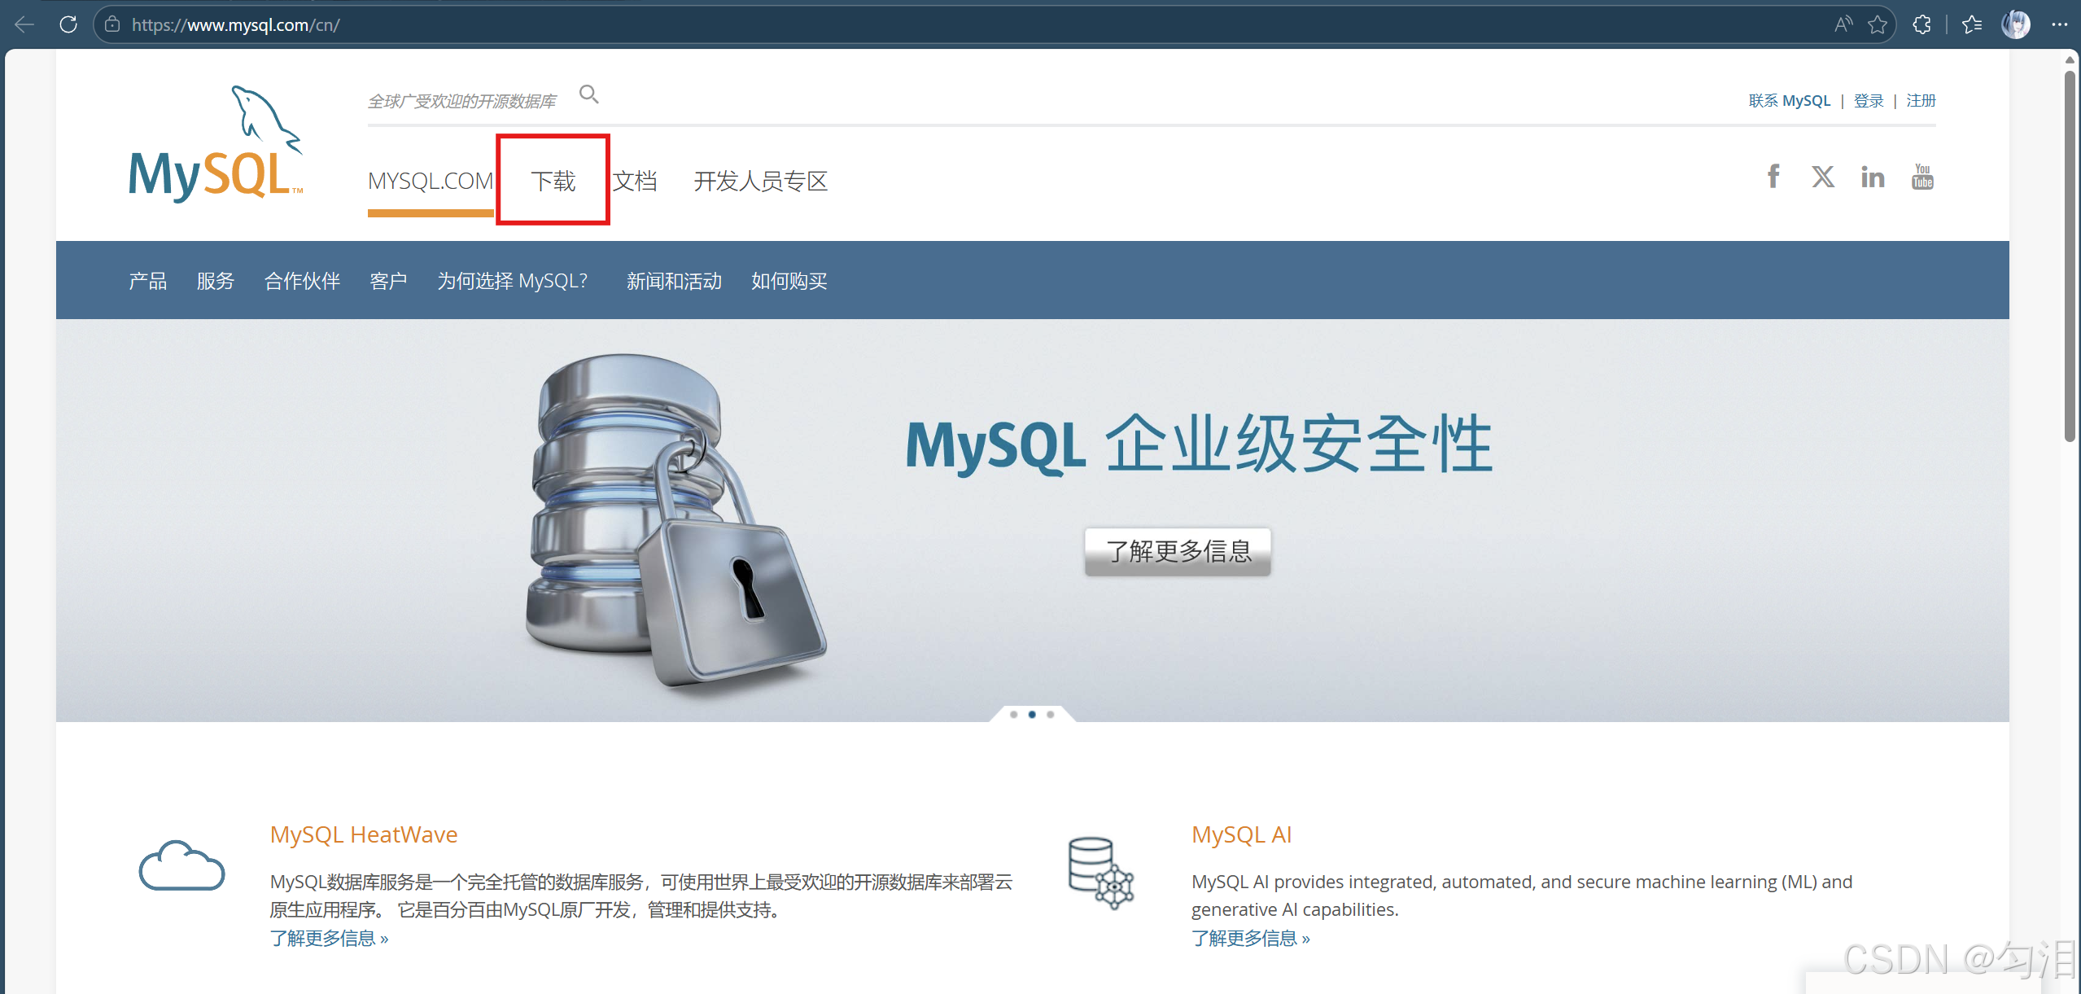Open the 文档 tab
The width and height of the screenshot is (2081, 994).
tap(635, 181)
